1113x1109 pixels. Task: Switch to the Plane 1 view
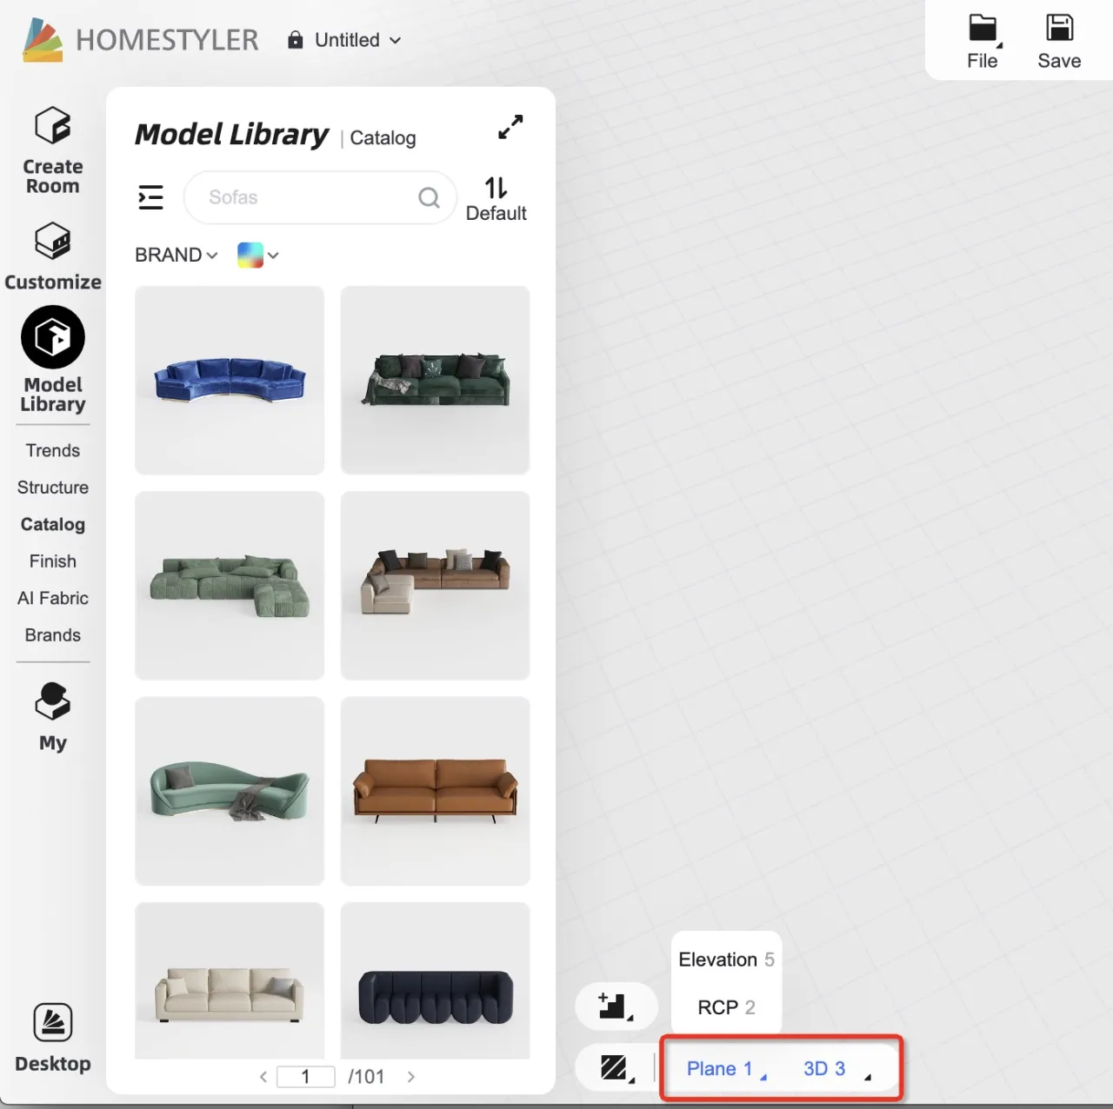[719, 1068]
